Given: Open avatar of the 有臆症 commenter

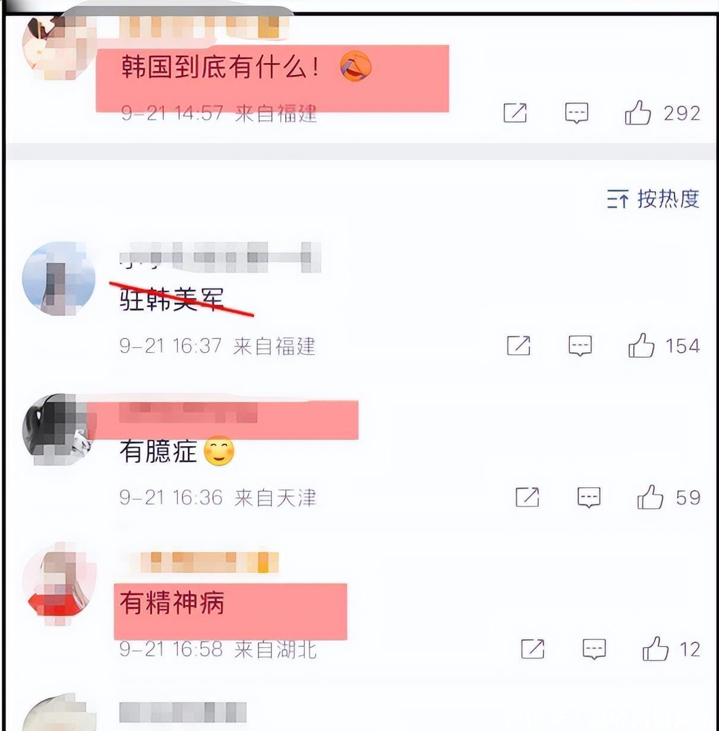Looking at the screenshot, I should click(x=59, y=429).
